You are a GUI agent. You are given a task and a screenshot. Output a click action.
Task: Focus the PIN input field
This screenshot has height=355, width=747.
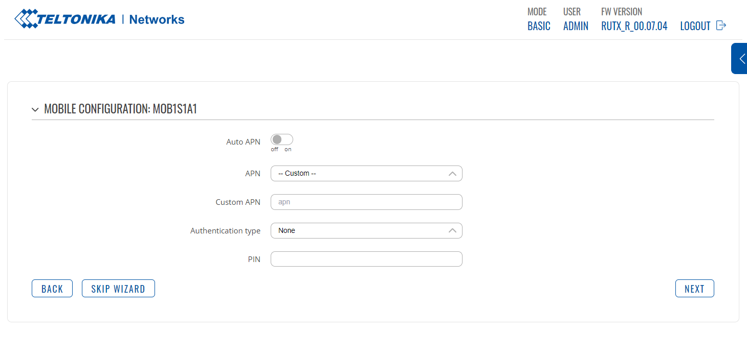pos(366,259)
